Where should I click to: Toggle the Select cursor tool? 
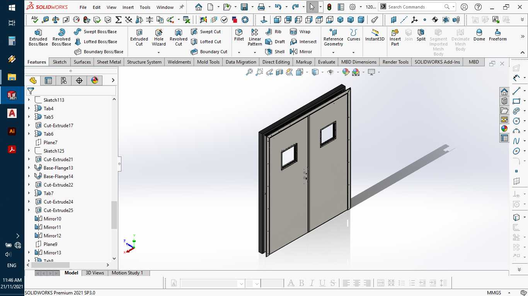pyautogui.click(x=312, y=7)
